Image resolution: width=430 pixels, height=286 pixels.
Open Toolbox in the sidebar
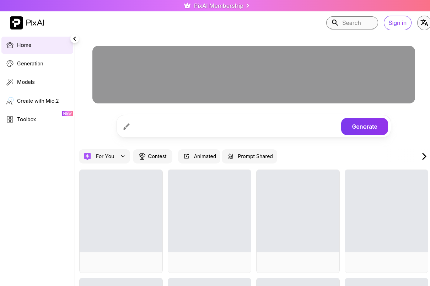(37, 119)
